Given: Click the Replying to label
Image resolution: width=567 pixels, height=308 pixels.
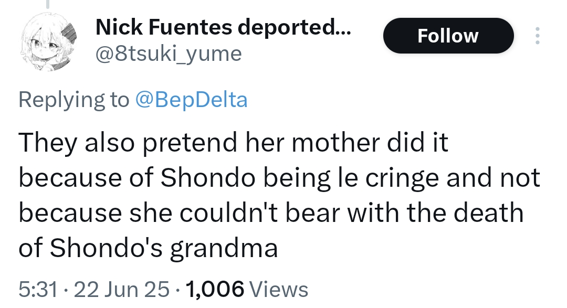Looking at the screenshot, I should tap(73, 100).
